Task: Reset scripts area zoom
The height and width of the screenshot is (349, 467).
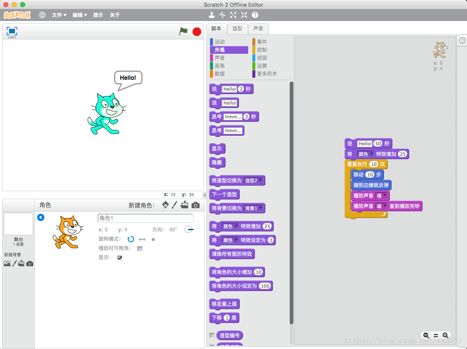Action: [436, 335]
